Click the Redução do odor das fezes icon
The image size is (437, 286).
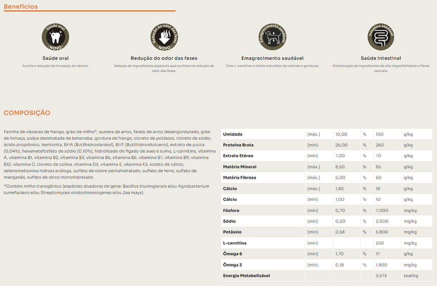pyautogui.click(x=164, y=38)
